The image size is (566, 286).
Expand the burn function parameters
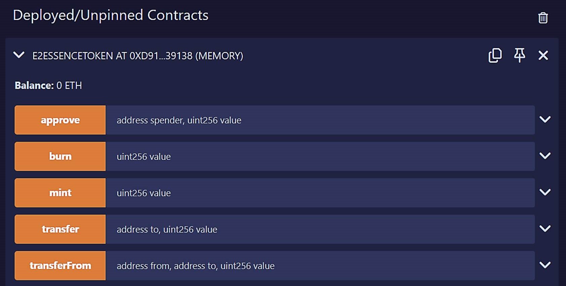coord(545,156)
